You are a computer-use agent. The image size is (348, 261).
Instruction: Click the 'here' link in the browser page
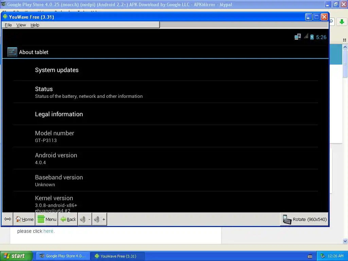pyautogui.click(x=48, y=231)
